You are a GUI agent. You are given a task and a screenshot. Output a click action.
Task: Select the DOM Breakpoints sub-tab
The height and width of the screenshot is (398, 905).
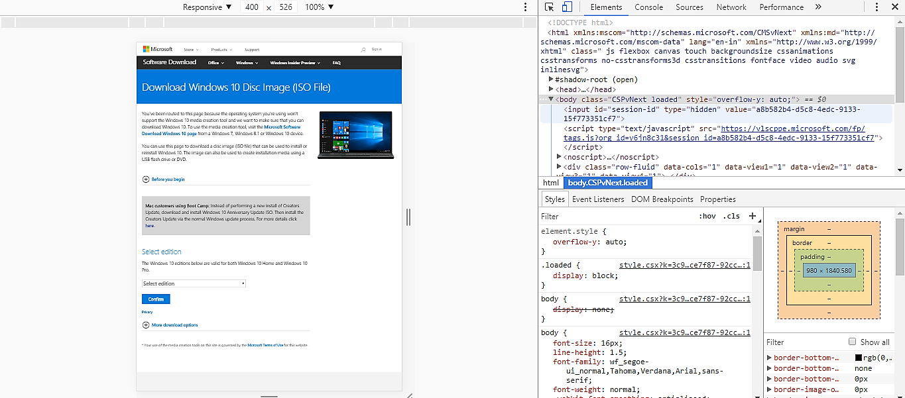point(662,199)
